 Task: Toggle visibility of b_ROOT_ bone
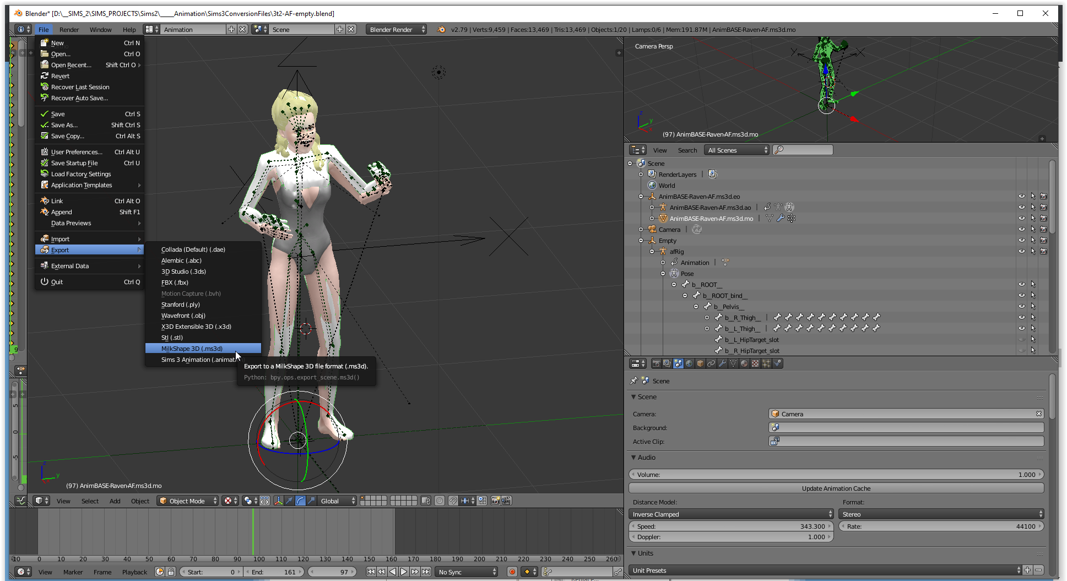point(1021,285)
